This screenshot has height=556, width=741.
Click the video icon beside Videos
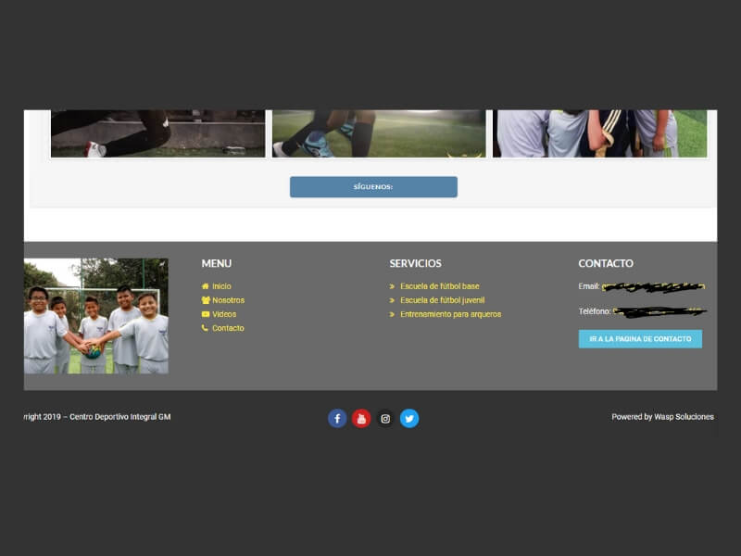click(x=206, y=314)
